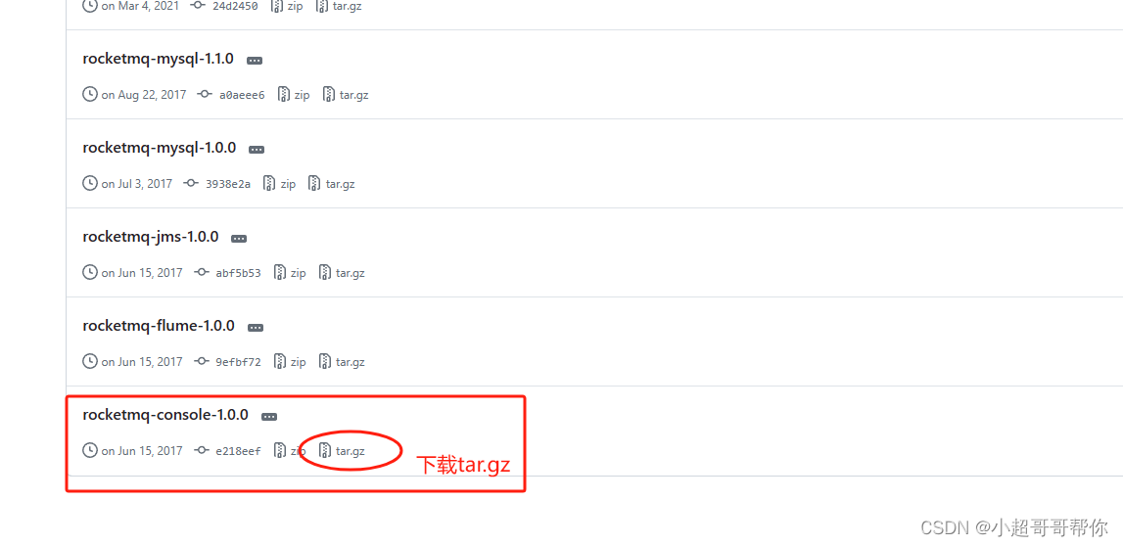Download tar.gz for rocketmq-mysql-1.1.0
Viewport: 1123px width, 546px height.
[x=346, y=95]
